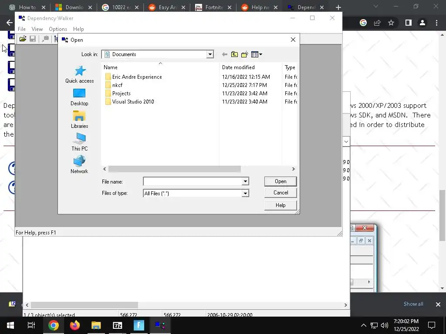Close the Open dialog

click(293, 40)
